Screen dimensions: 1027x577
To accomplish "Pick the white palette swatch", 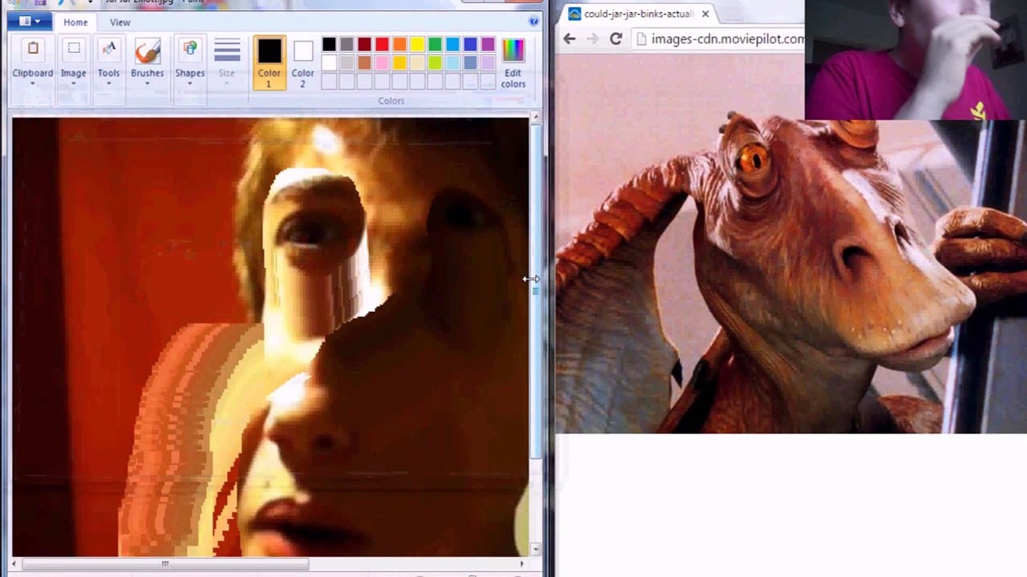I will (329, 63).
